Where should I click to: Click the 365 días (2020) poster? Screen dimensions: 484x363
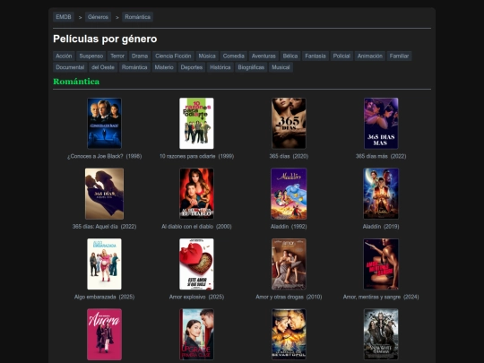coord(289,123)
